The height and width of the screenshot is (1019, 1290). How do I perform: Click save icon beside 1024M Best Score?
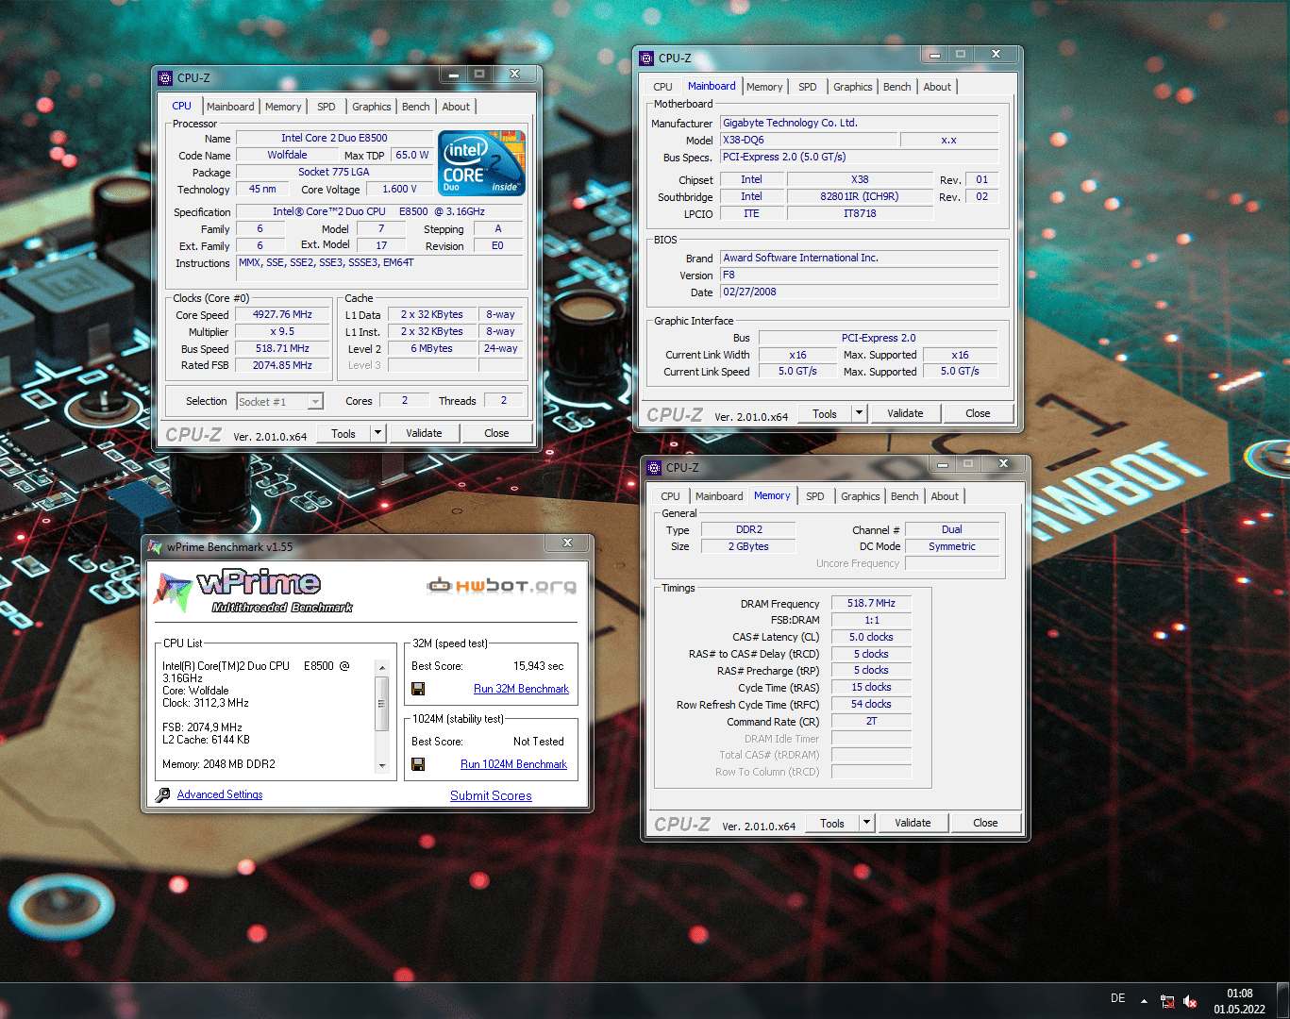pyautogui.click(x=418, y=764)
